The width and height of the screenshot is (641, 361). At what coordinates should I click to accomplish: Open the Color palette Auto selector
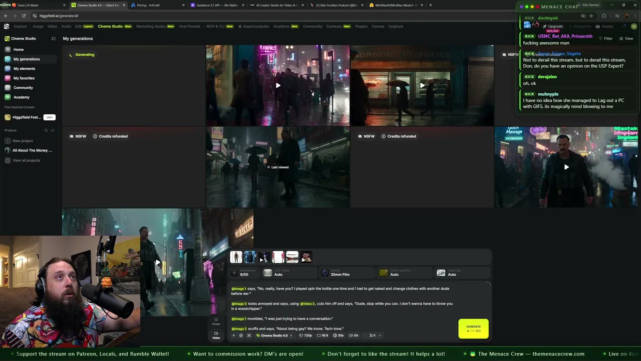(405, 273)
